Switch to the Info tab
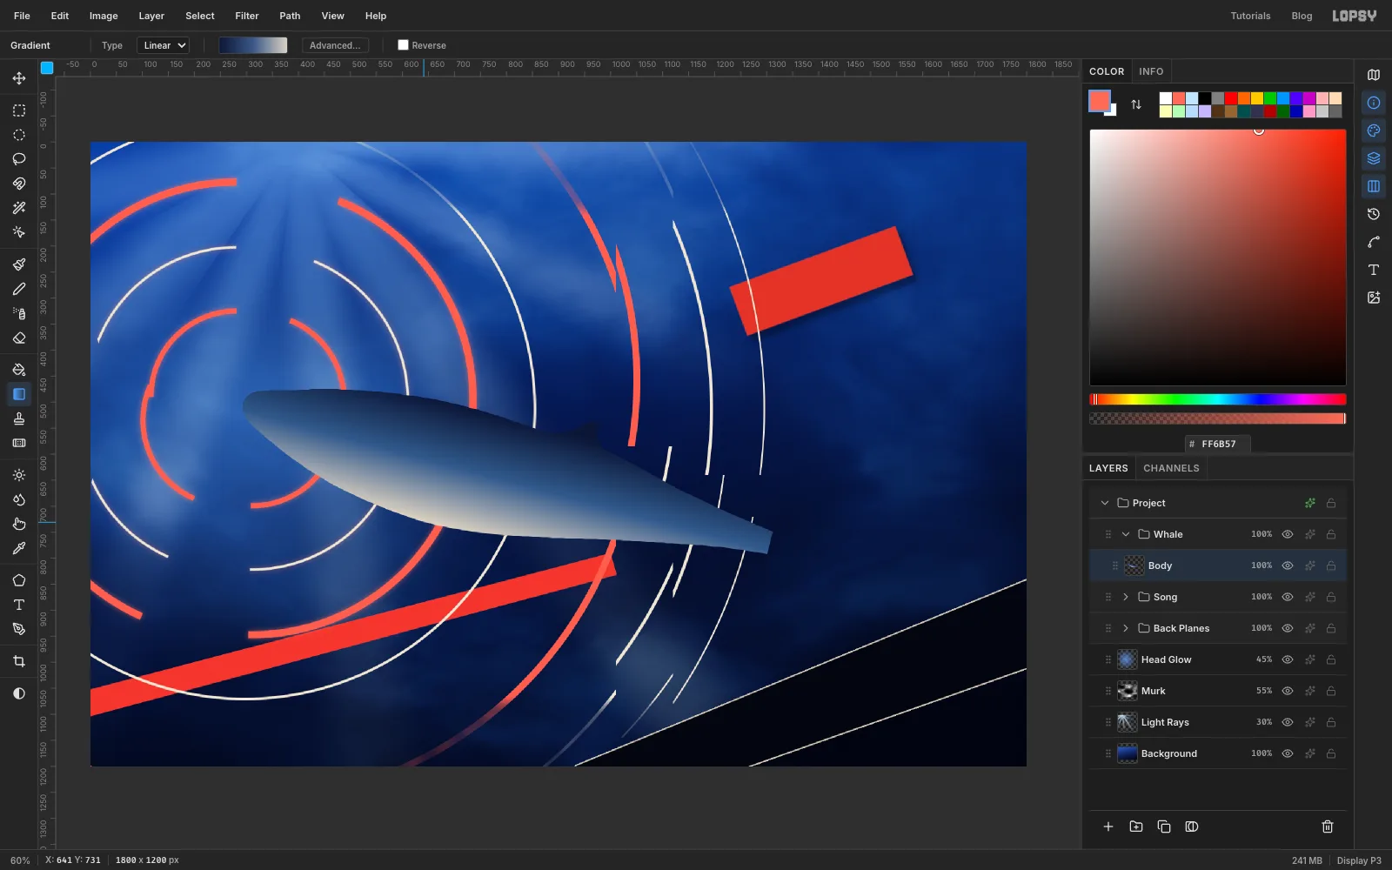Screen dimensions: 1392x870 tap(1151, 71)
